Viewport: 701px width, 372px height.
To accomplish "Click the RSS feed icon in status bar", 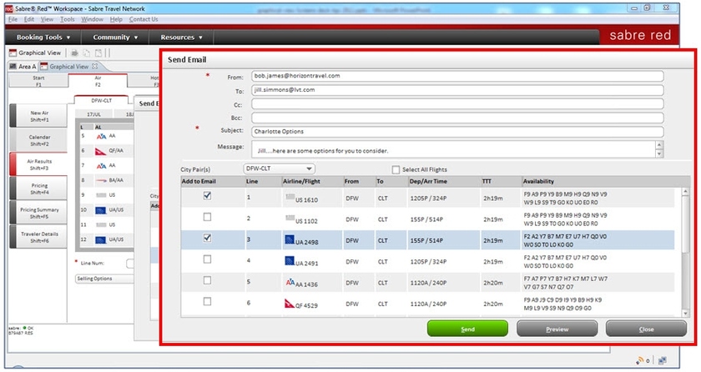I will click(x=640, y=360).
